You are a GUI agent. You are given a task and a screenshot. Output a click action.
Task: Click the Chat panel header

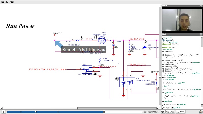coord(182,34)
